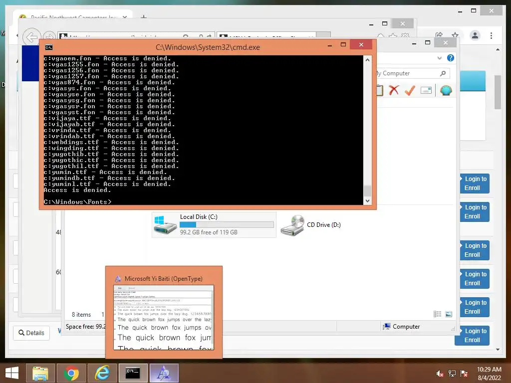511x383 pixels.
Task: Click the 'c:vgaoem.fon' line in cmd
Action: click(x=107, y=59)
